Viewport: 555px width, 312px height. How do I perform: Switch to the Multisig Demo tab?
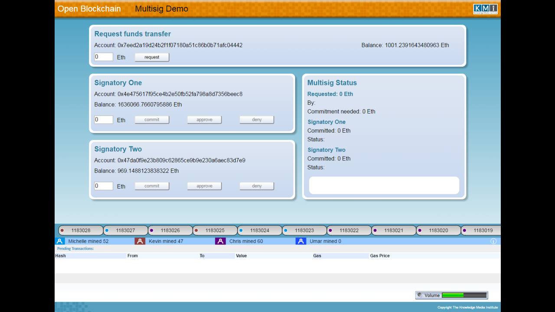point(161,9)
